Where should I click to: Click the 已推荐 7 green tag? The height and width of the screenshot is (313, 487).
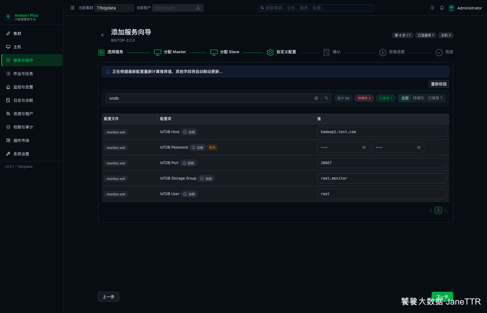(386, 98)
